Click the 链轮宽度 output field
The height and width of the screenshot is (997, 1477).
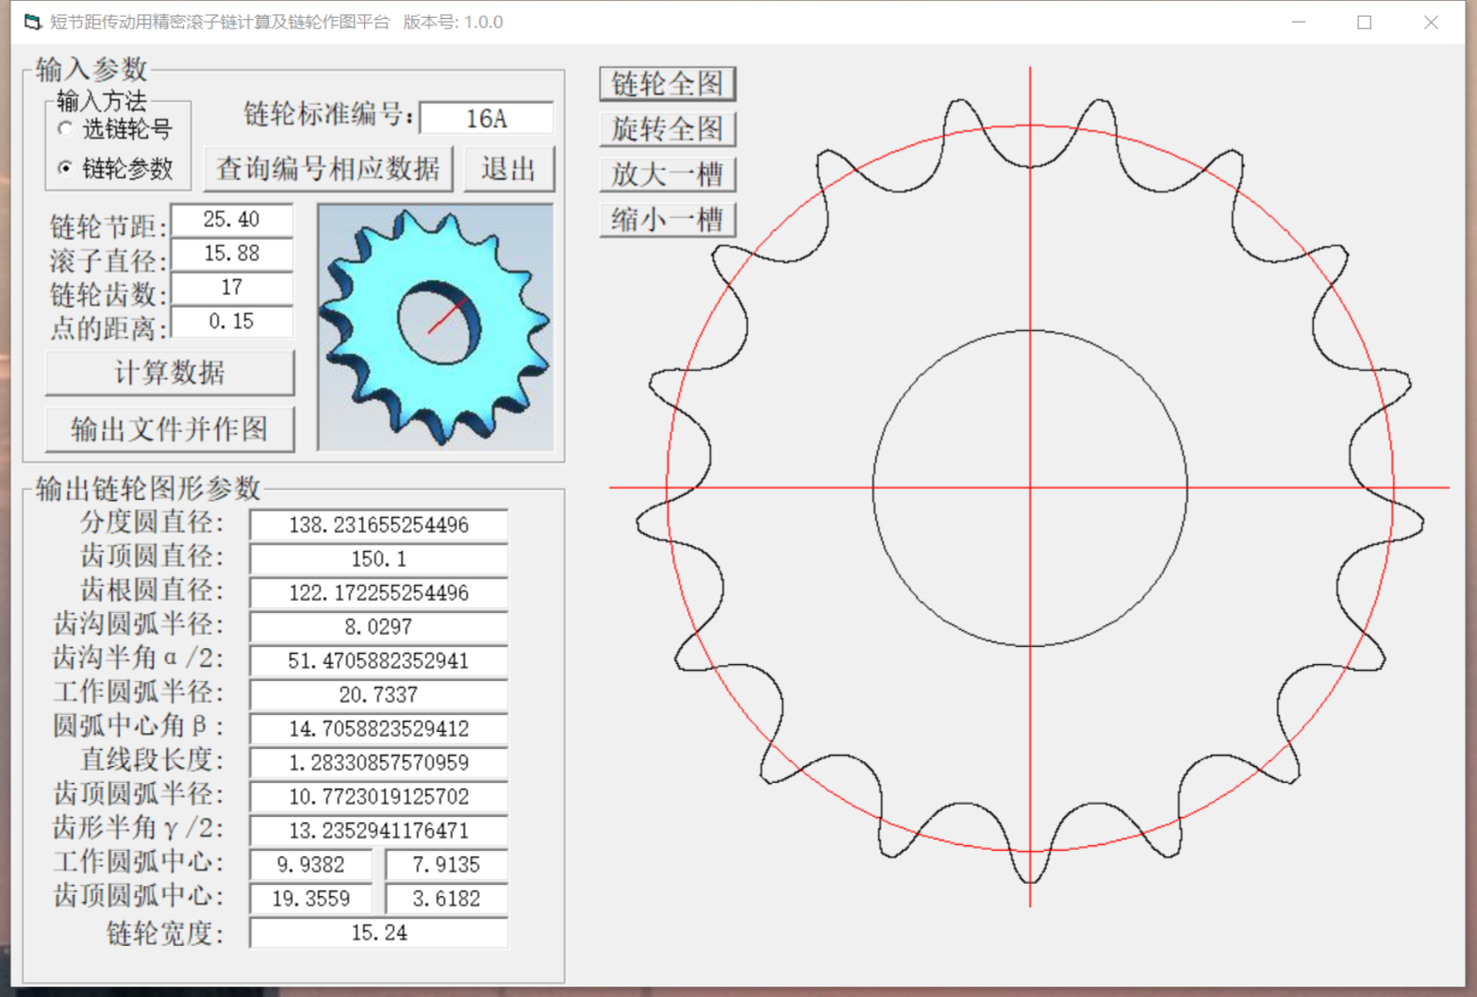[x=378, y=932]
